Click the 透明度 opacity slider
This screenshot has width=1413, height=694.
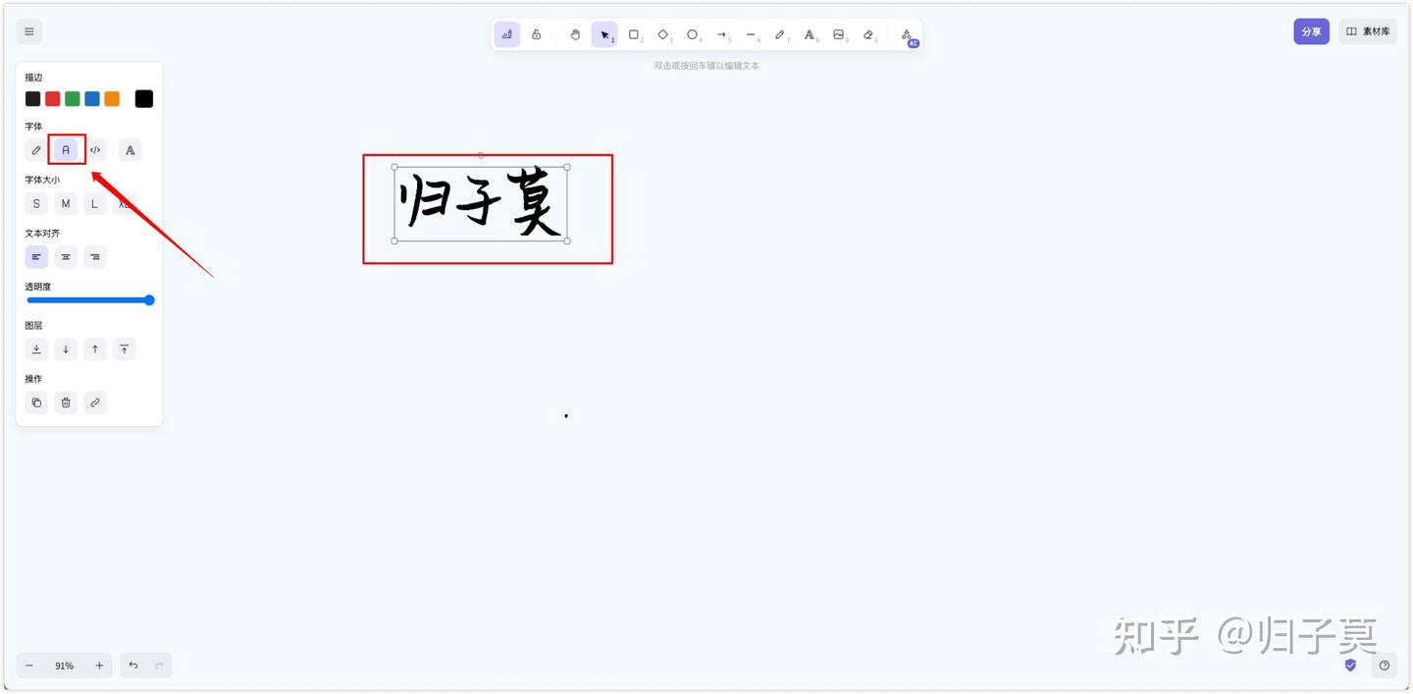(89, 300)
